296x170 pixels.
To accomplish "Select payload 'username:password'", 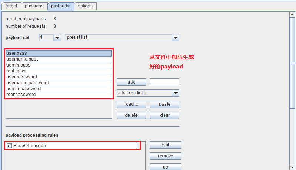I will [59, 83].
